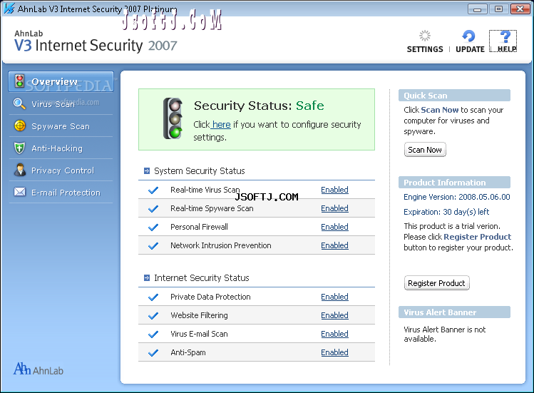Toggle Website Filtering Enabled link

click(334, 315)
